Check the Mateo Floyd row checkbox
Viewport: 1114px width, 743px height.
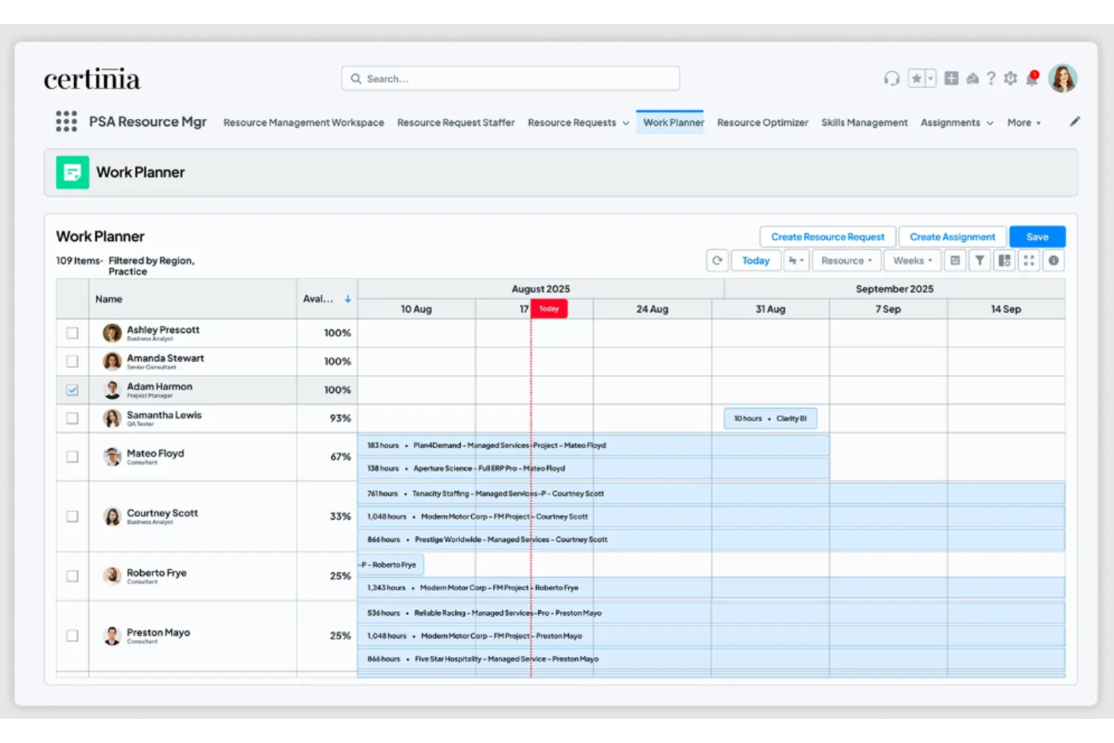(72, 457)
